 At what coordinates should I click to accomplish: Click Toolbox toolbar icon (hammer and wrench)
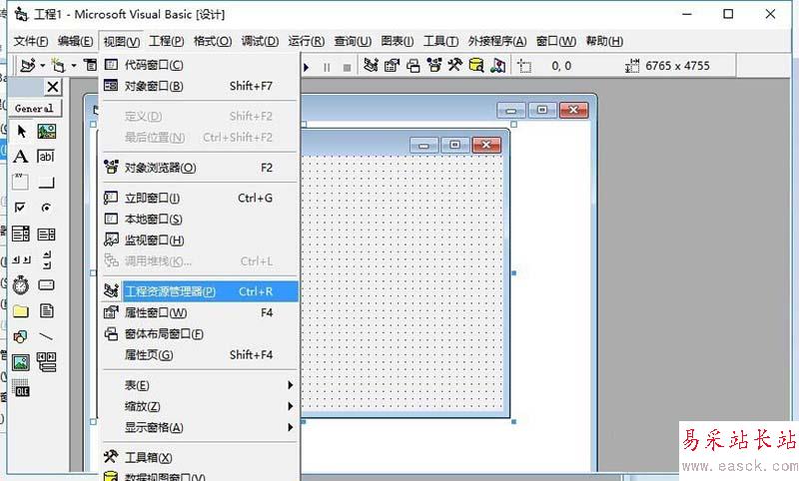point(455,66)
